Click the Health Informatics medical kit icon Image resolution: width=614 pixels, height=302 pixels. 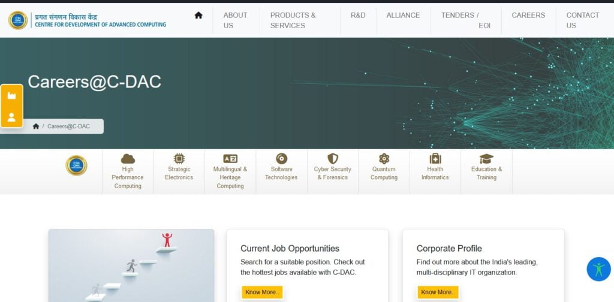point(435,158)
